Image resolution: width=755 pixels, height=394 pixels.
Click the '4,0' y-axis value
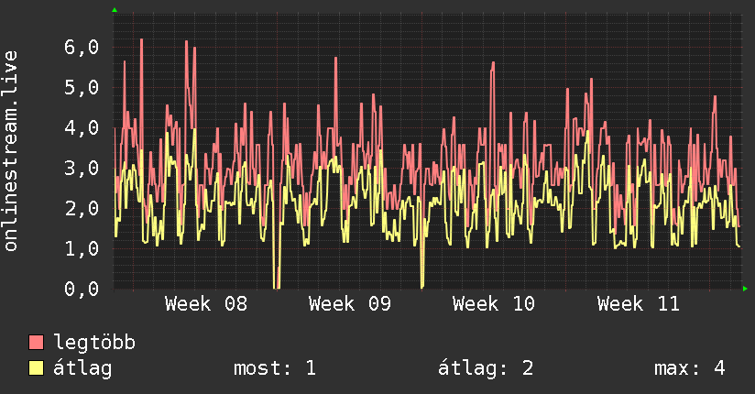pos(82,128)
